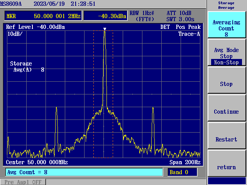Click the Stop softkey
This screenshot has height=185, width=247.
point(227,80)
